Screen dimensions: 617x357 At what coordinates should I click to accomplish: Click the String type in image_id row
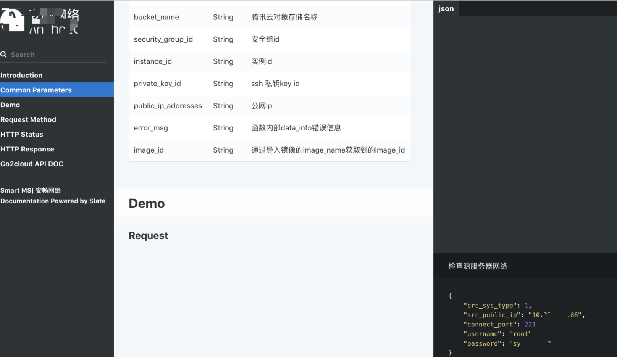point(223,150)
